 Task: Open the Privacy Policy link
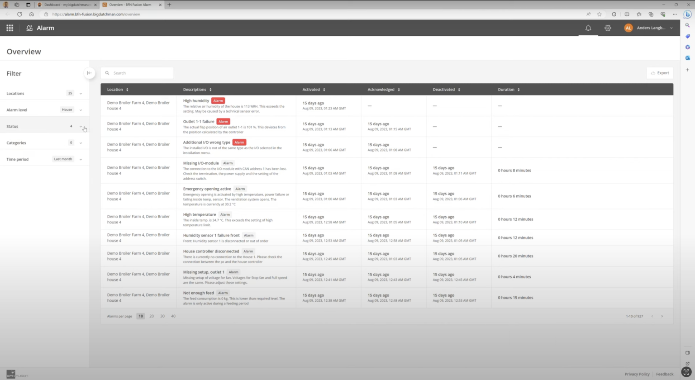(x=637, y=374)
